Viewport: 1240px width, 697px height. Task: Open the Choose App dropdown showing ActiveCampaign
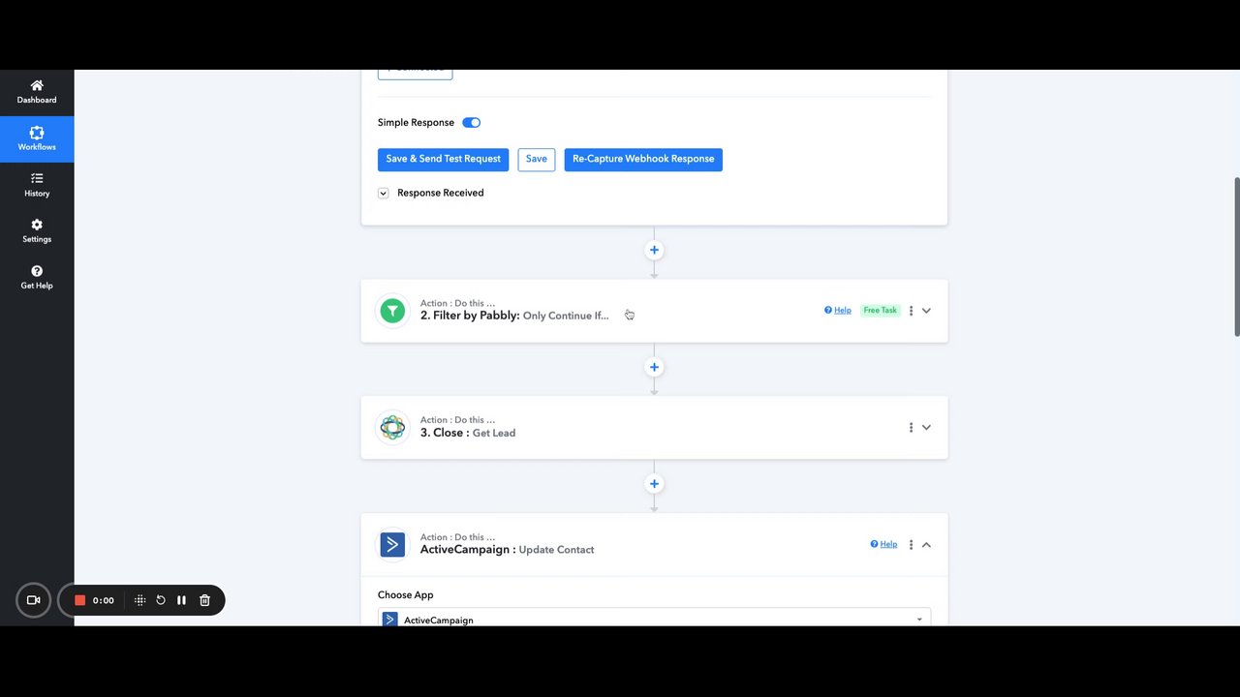(654, 618)
